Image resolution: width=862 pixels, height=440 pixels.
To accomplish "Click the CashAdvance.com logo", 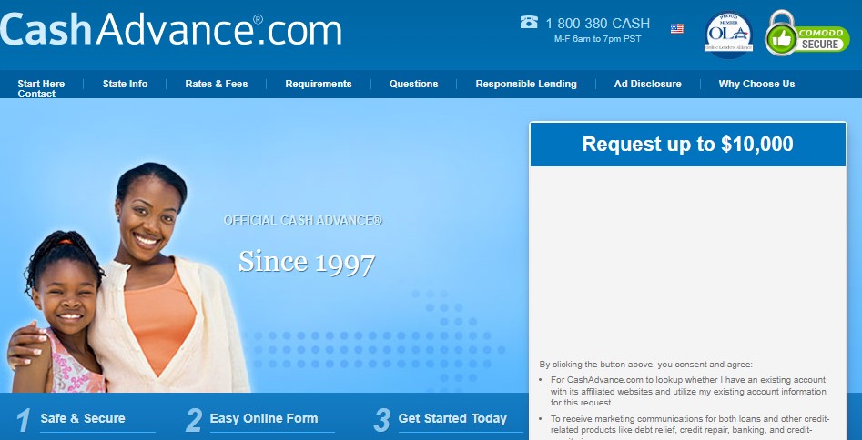I will coord(170,29).
